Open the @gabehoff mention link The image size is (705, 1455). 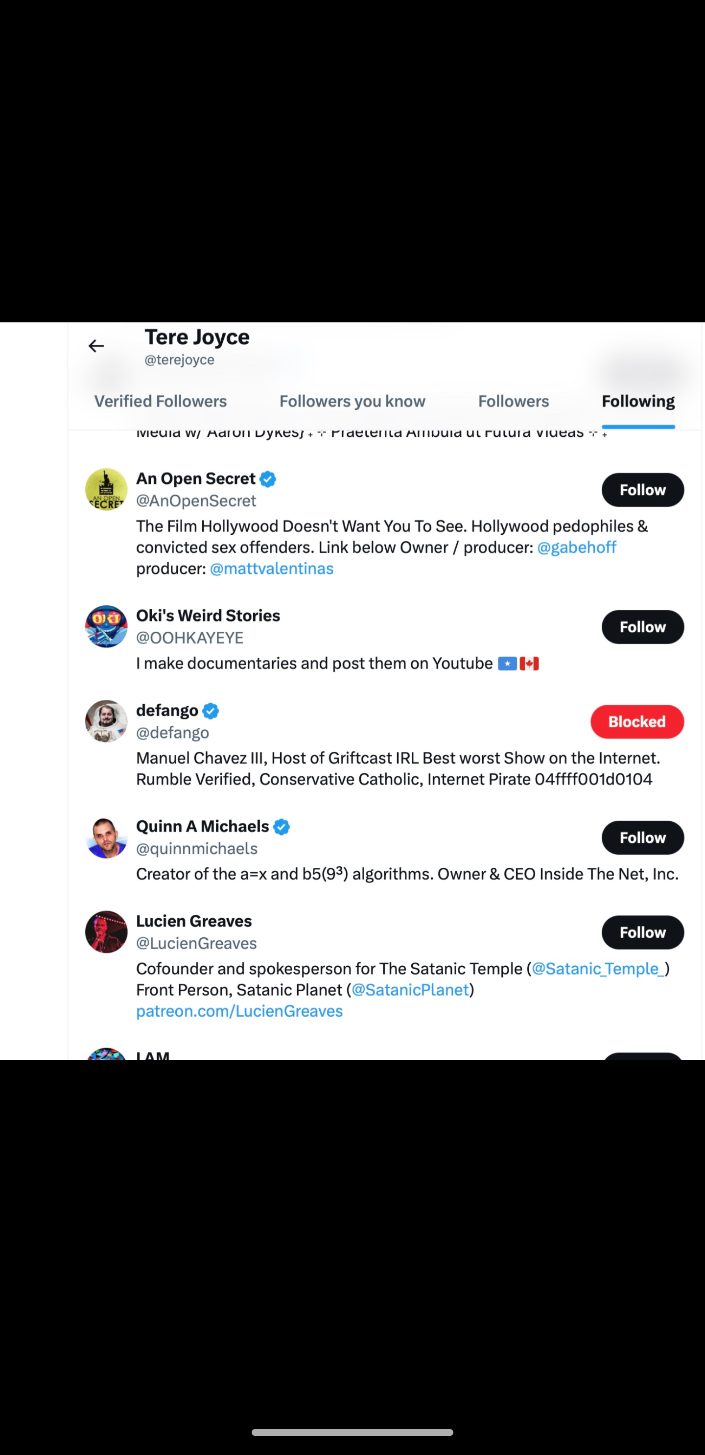pyautogui.click(x=577, y=547)
